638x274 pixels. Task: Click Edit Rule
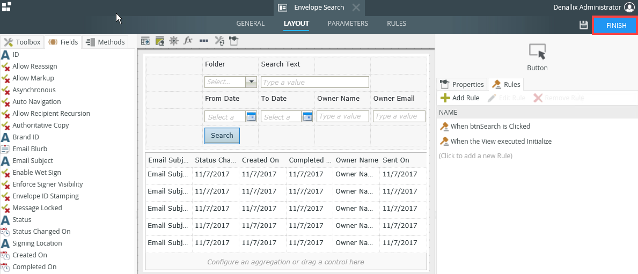(507, 98)
